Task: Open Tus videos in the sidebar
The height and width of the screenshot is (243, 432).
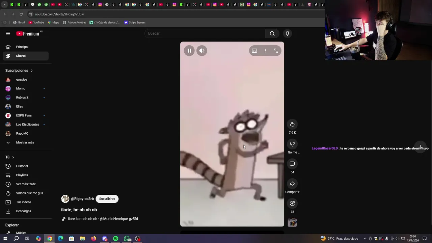Action: tap(26, 202)
